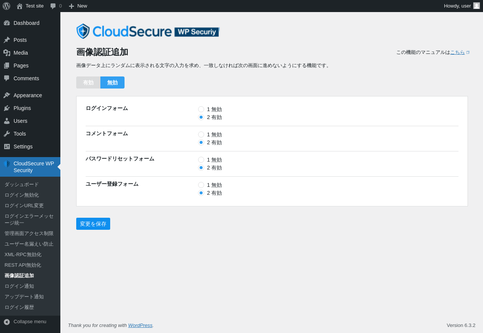483x333 pixels.
Task: Select 2 有効 for パスワードリセットフォーム
Action: [201, 168]
